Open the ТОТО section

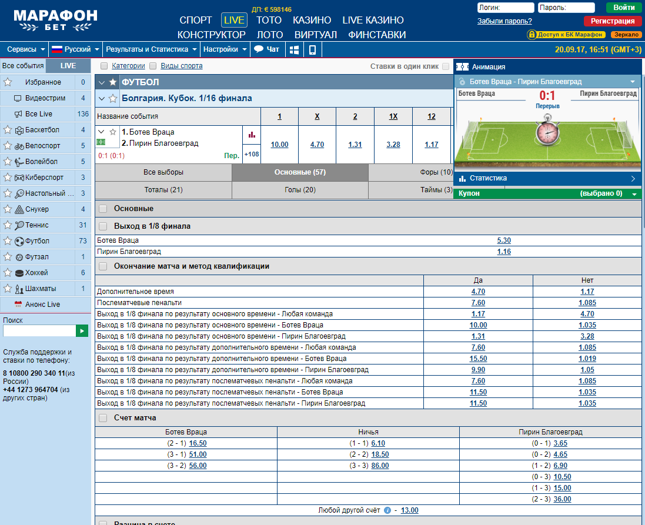click(x=269, y=20)
